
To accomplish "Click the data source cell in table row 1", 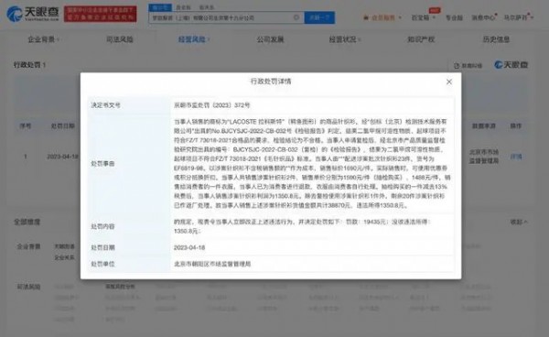I will pyautogui.click(x=483, y=157).
